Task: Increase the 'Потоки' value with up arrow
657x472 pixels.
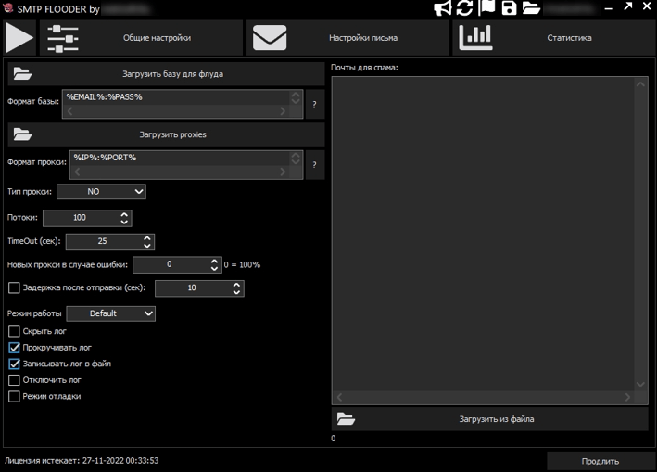Action: (x=125, y=213)
